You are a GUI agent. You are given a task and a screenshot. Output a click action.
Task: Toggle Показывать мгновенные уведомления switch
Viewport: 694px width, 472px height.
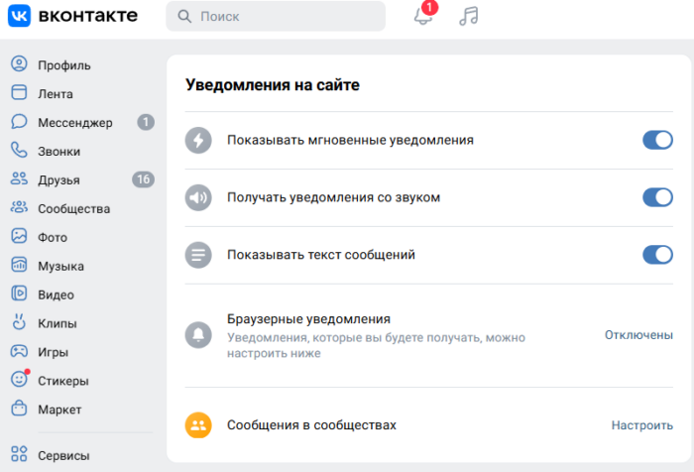657,140
